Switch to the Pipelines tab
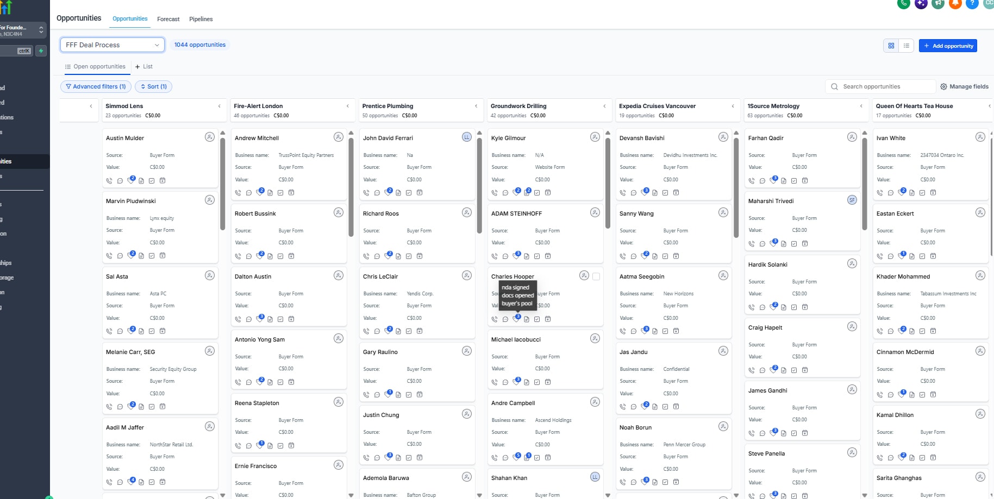The height and width of the screenshot is (499, 994). coord(201,19)
